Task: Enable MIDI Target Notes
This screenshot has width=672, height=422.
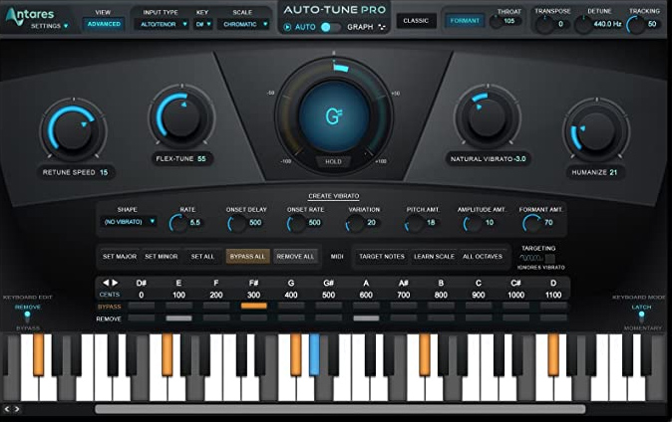Action: tap(382, 257)
